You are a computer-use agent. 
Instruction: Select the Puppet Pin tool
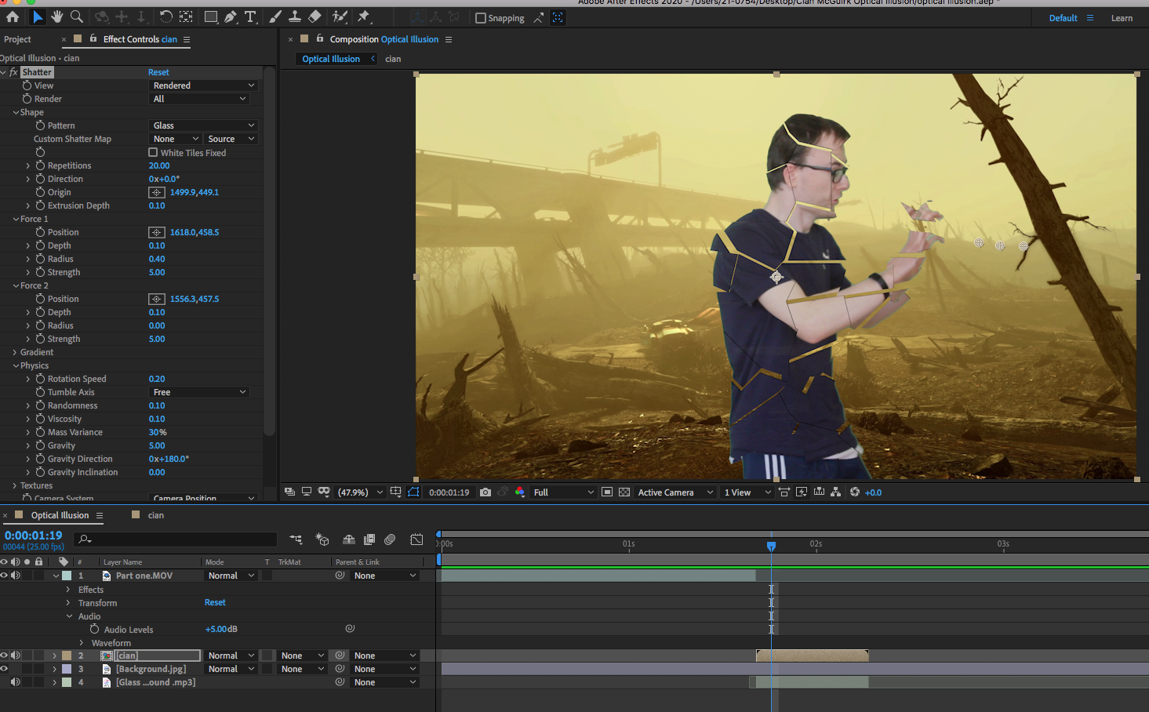coord(363,16)
